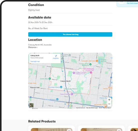Viewport: 138px width, 131px height.
Task: Select the Palace Cinemas map marker
Action: [x=72, y=94]
